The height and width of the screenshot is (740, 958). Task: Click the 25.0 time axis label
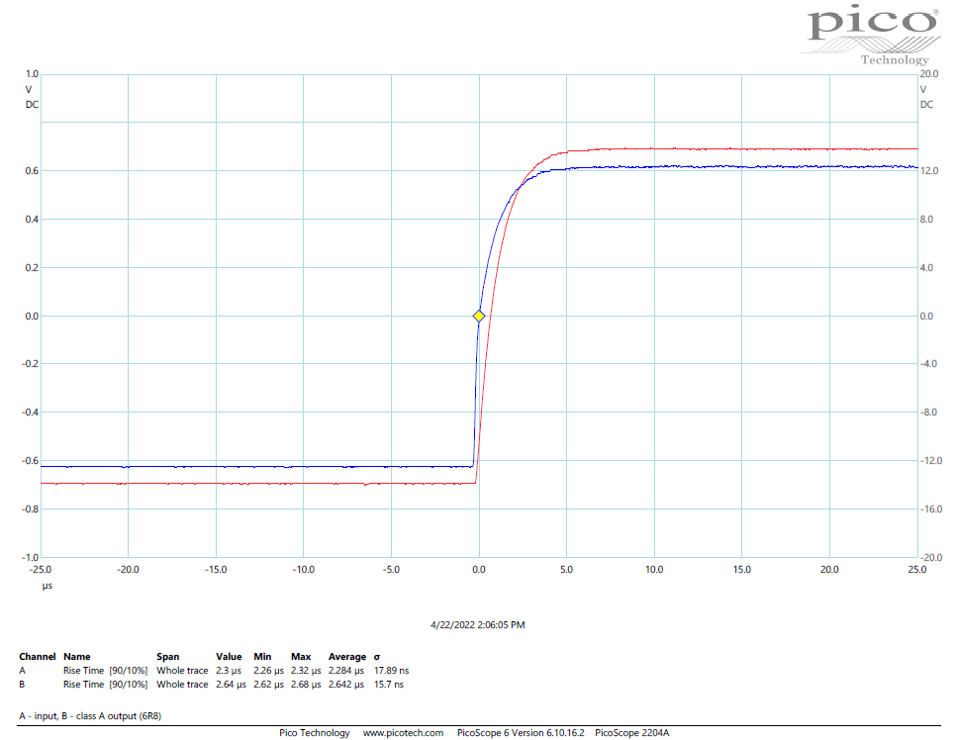tap(917, 570)
